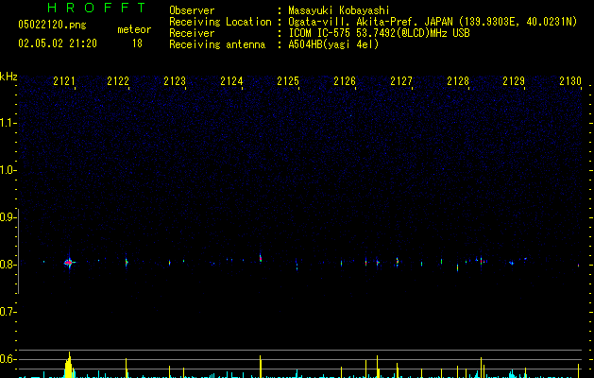
Task: Click the 2127 time marker
Action: pyautogui.click(x=401, y=81)
